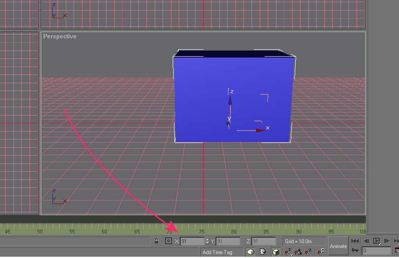Screen dimensions: 399x258
Task: Toggle the spinner snap icon
Action: point(321,251)
